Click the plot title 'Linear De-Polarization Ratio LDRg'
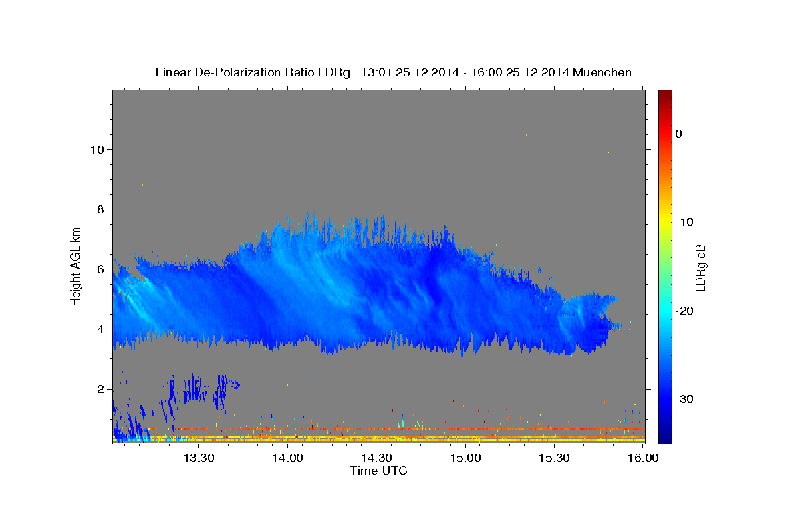Image resolution: width=798 pixels, height=532 pixels. tap(252, 72)
